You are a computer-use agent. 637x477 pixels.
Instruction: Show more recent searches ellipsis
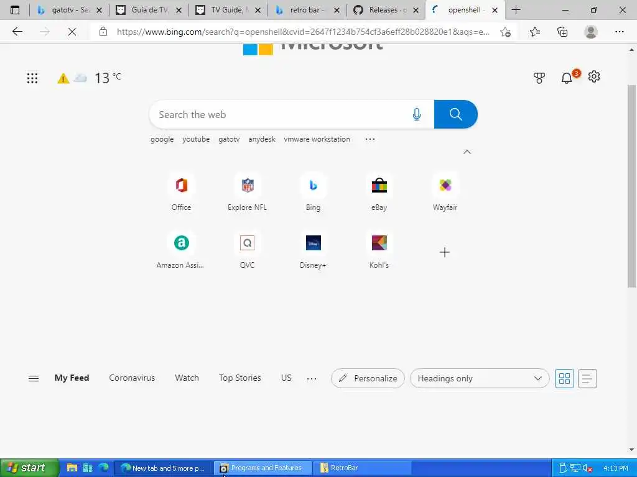pyautogui.click(x=370, y=139)
